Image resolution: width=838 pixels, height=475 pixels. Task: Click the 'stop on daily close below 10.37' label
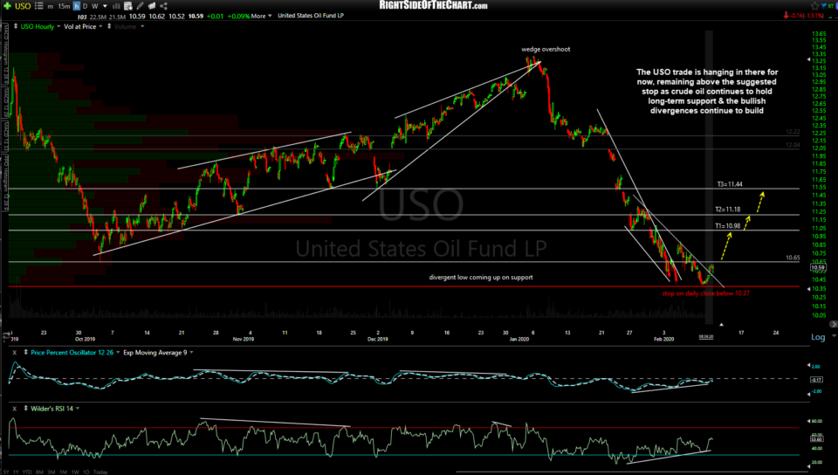(x=705, y=293)
